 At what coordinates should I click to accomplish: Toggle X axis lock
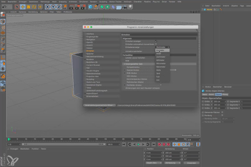[x=47, y=7]
